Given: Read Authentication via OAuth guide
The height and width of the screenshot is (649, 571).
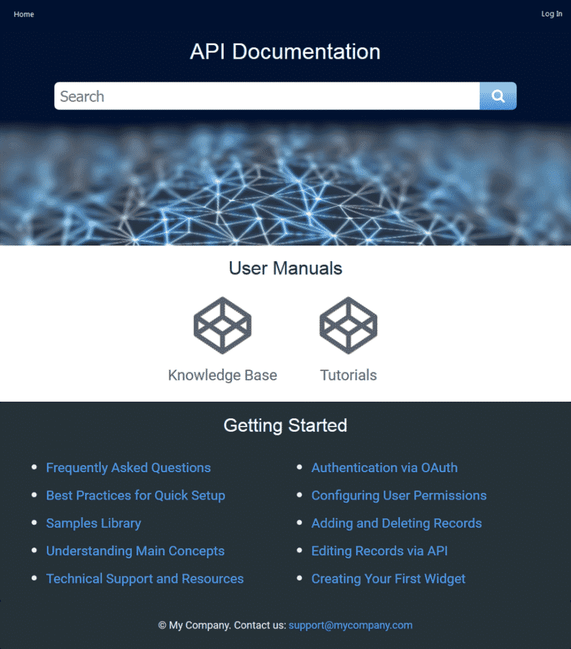Looking at the screenshot, I should click(384, 468).
